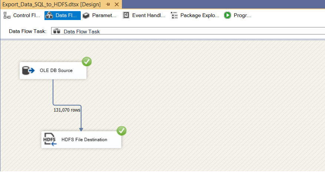Select the Export_Data_SQL_to_HDFS.dtsx [Design] document tab
The width and height of the screenshot is (325, 172).
pyautogui.click(x=51, y=4)
